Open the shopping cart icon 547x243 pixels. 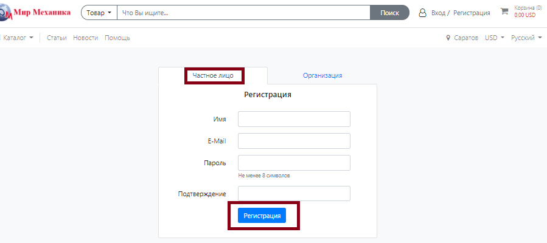pyautogui.click(x=504, y=12)
